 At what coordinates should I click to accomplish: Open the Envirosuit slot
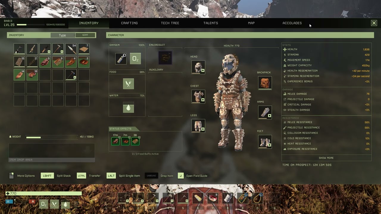coord(165,58)
